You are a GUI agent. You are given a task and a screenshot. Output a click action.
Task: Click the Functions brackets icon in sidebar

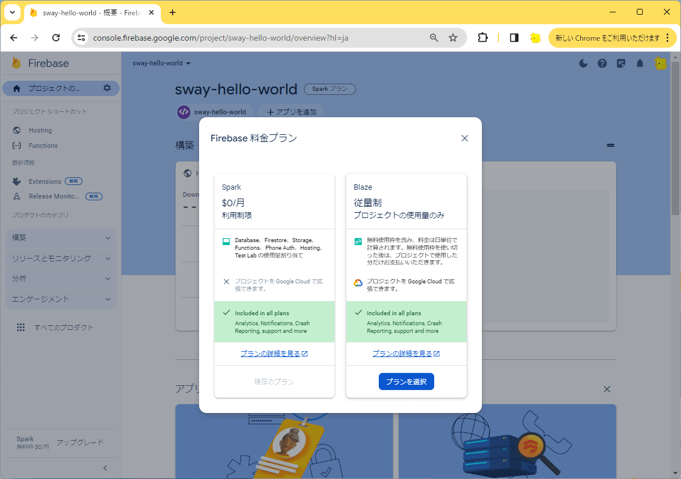(x=17, y=146)
